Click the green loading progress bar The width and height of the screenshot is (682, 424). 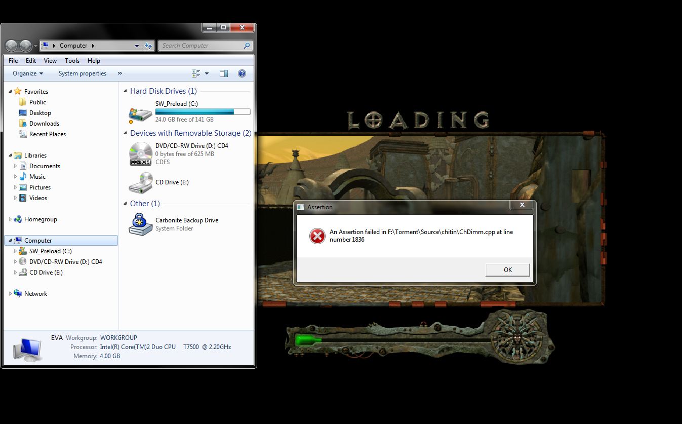tap(309, 340)
